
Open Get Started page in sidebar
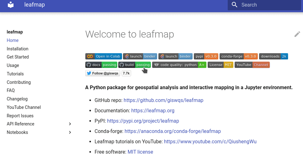click(18, 57)
